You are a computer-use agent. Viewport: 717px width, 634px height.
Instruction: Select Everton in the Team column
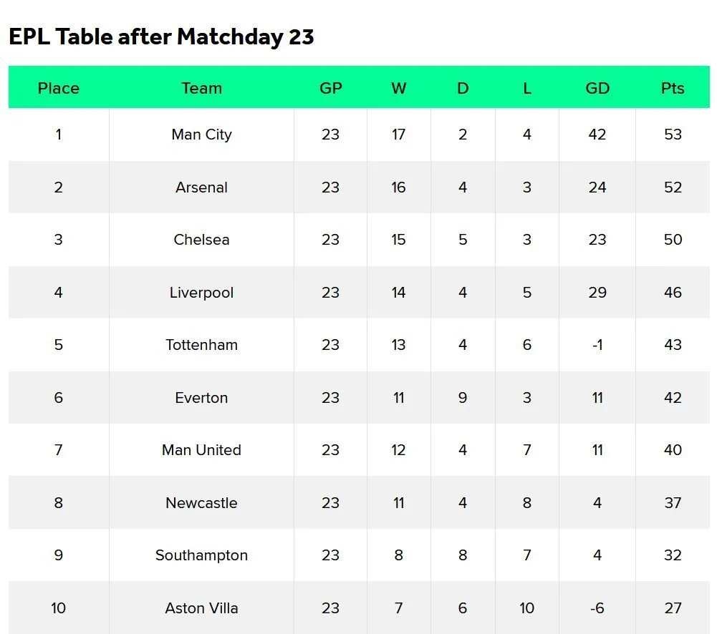(201, 398)
